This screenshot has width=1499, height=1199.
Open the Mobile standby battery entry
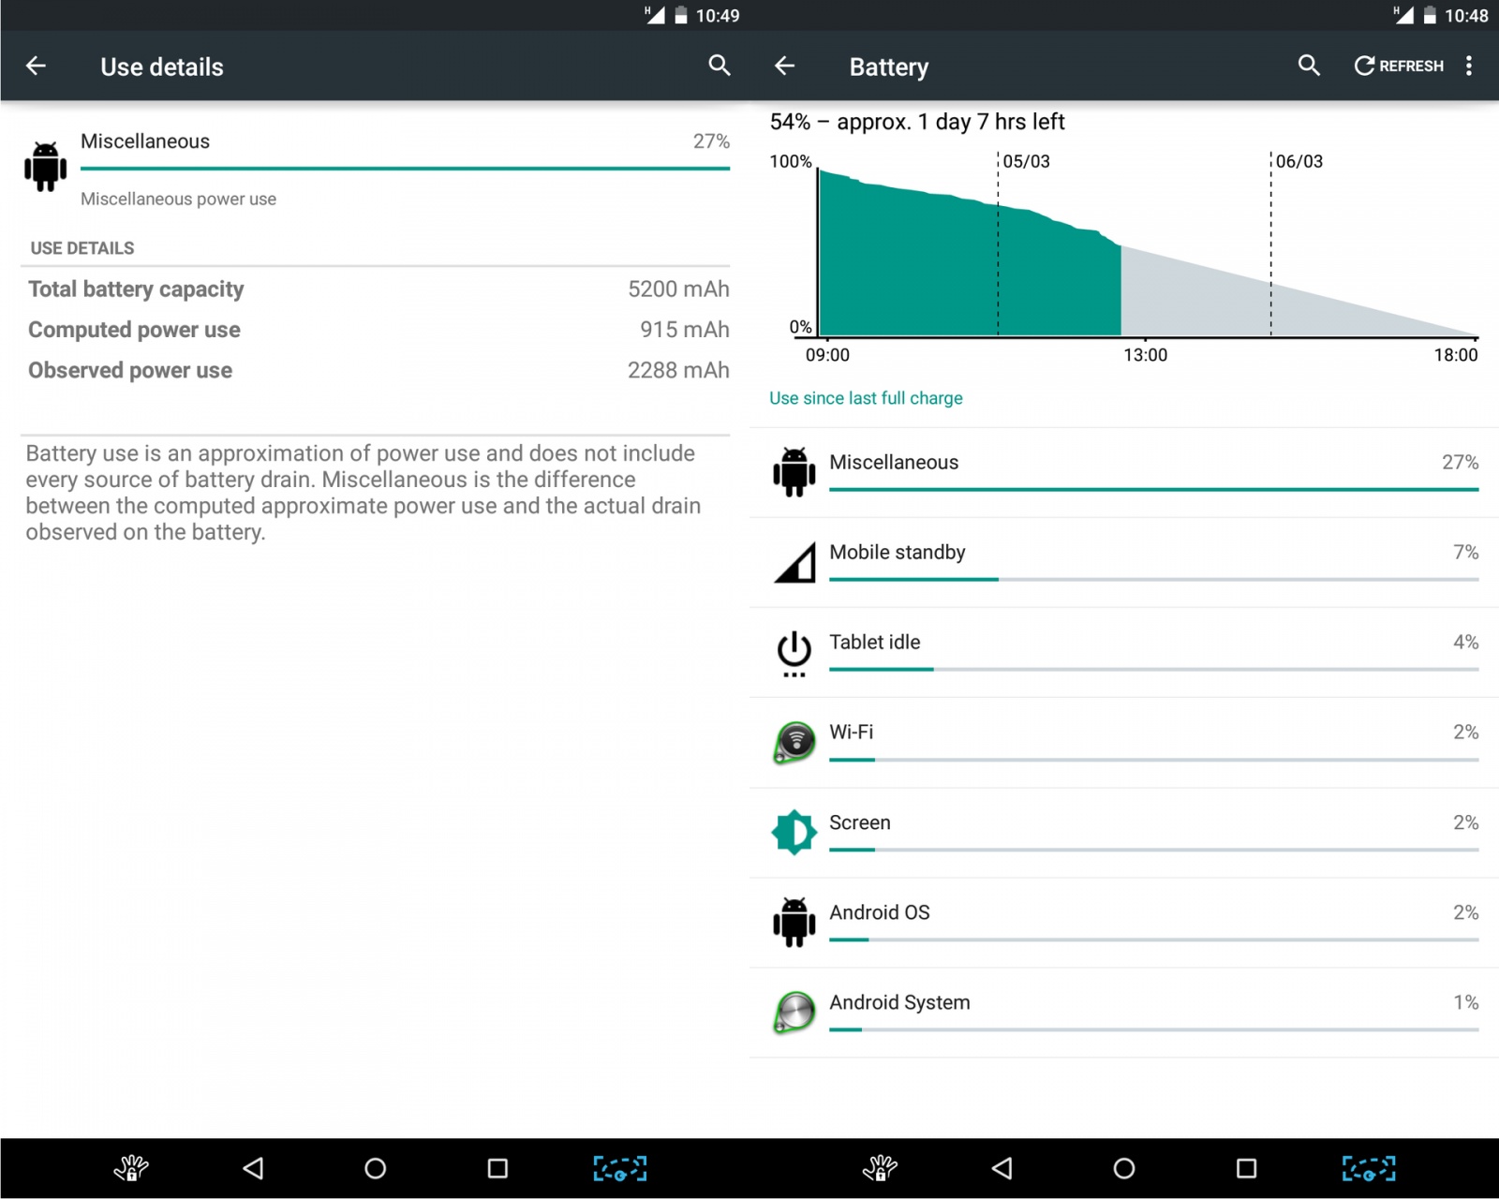(1124, 563)
